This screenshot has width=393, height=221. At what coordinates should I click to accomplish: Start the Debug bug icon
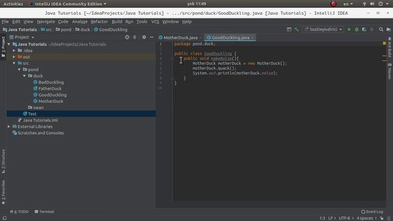coord(356,29)
